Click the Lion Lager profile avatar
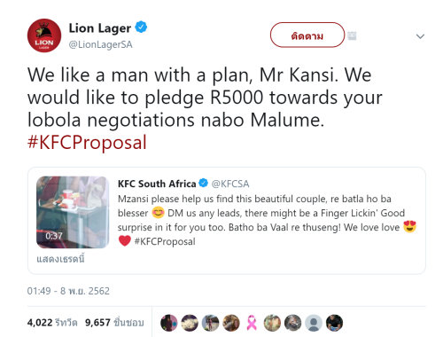The height and width of the screenshot is (337, 443). click(x=44, y=35)
